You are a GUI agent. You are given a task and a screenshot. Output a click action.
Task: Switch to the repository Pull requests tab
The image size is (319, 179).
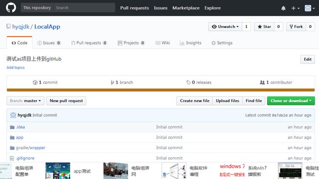pyautogui.click(x=89, y=43)
